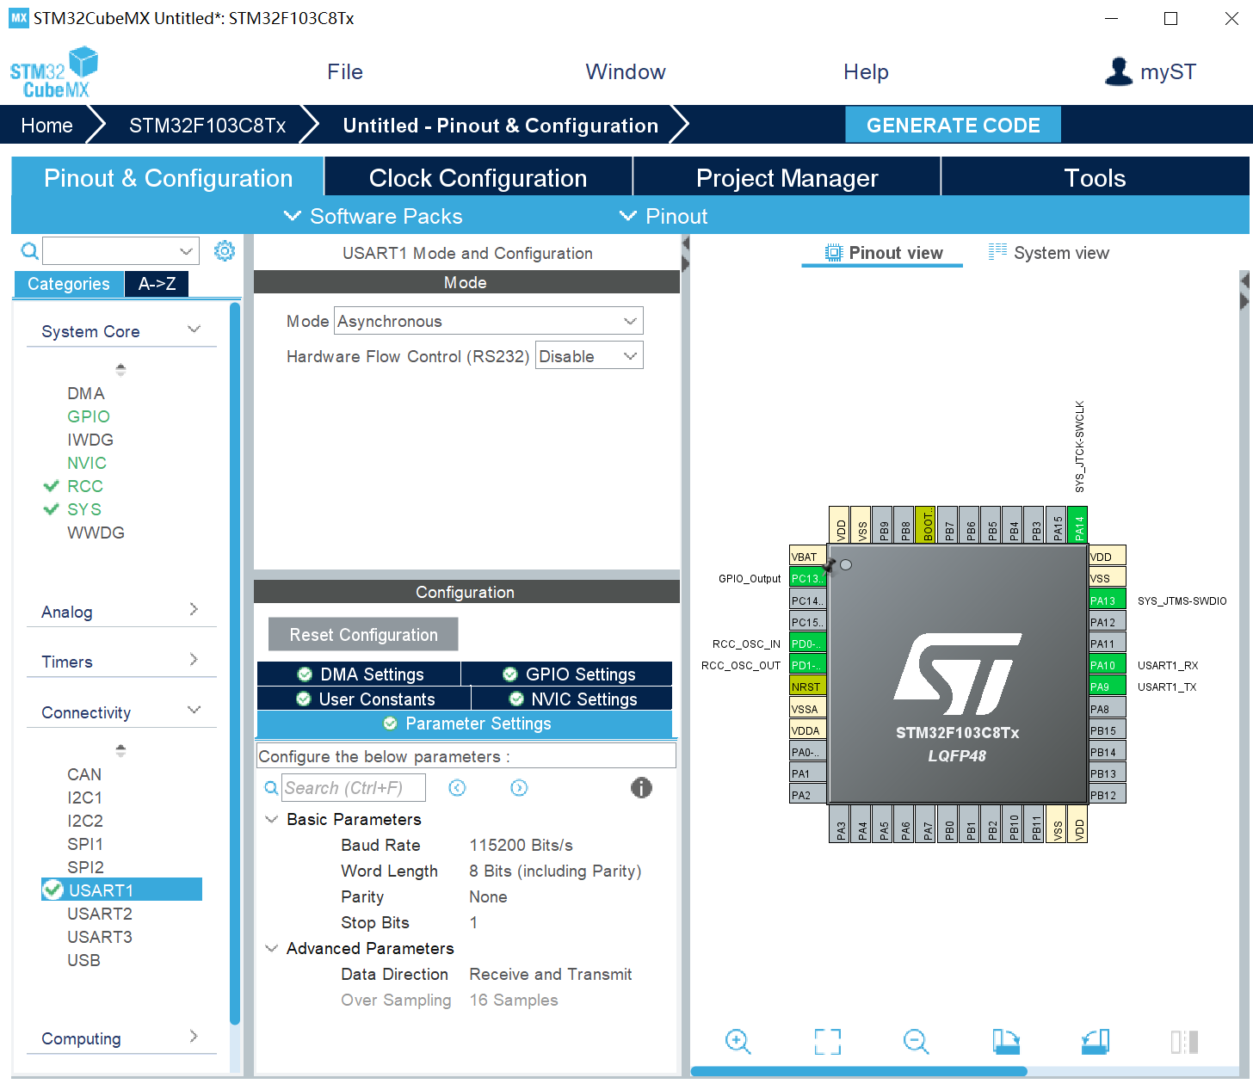This screenshot has width=1253, height=1090.
Task: Rotate the chip clockwise icon
Action: (1006, 1042)
